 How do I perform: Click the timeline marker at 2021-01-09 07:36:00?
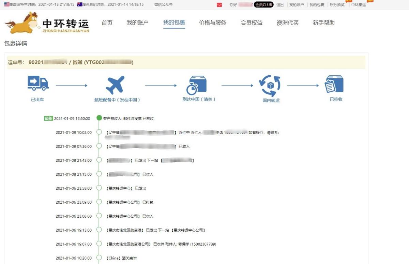(x=99, y=146)
